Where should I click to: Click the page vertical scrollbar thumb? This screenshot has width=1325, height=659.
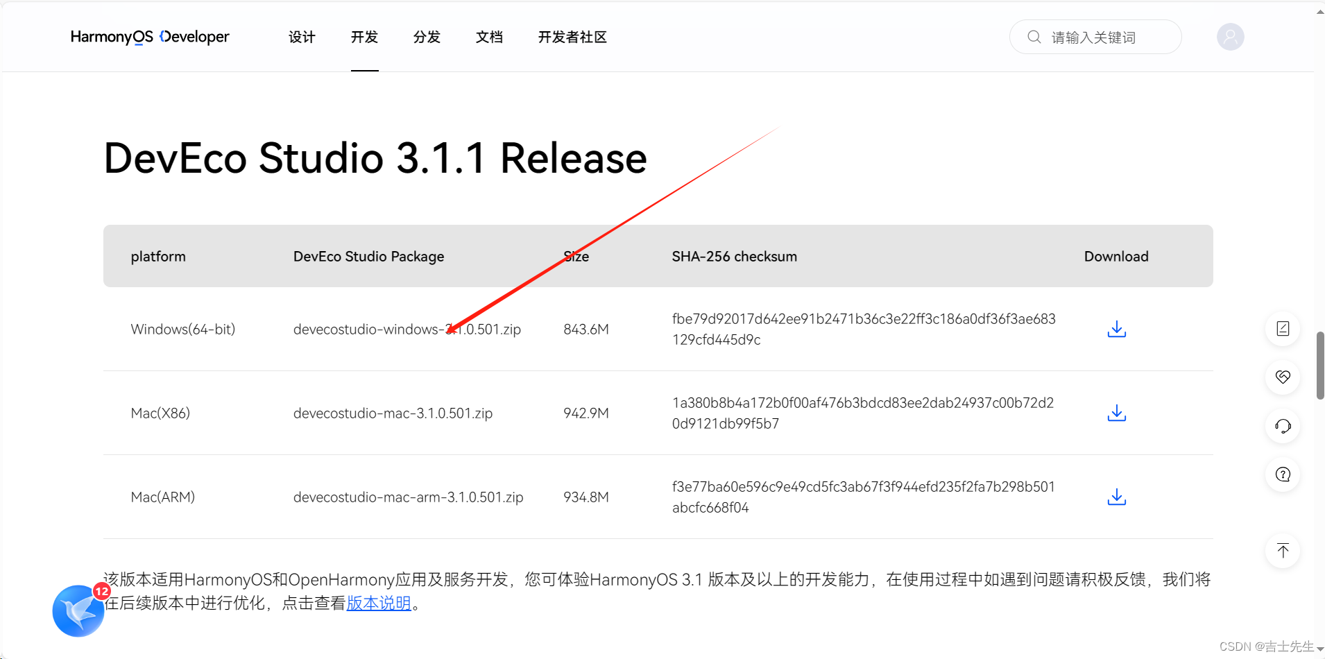[1319, 366]
